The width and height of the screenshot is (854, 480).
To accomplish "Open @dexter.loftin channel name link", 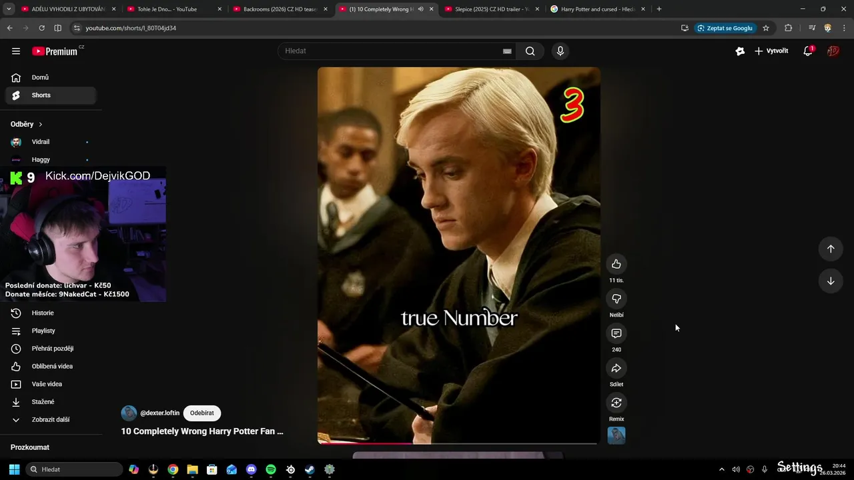I will pyautogui.click(x=159, y=413).
